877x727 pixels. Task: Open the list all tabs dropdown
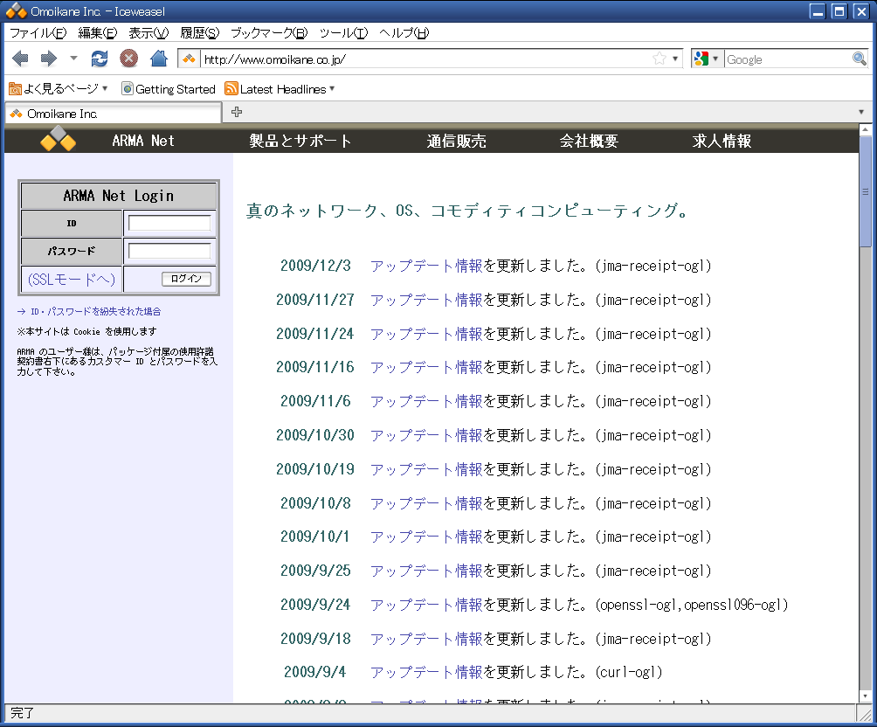point(861,113)
